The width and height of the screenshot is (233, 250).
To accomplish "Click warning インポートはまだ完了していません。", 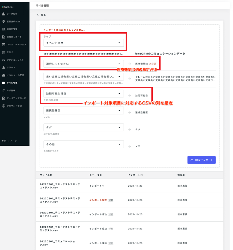I will [64, 30].
